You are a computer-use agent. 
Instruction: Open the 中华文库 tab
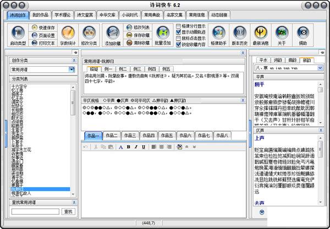point(107,15)
